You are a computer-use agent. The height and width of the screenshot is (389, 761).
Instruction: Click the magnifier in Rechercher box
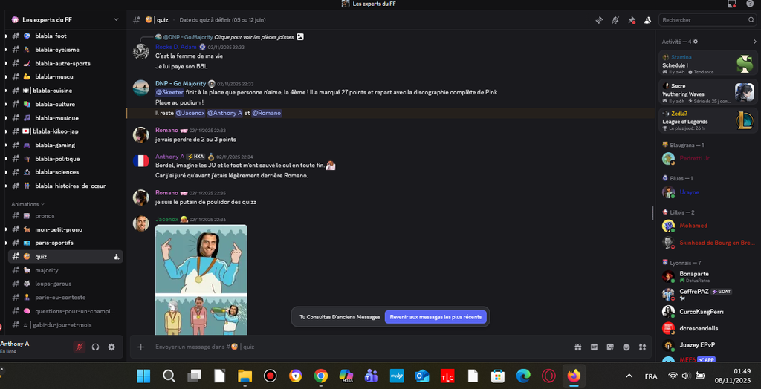click(x=751, y=20)
